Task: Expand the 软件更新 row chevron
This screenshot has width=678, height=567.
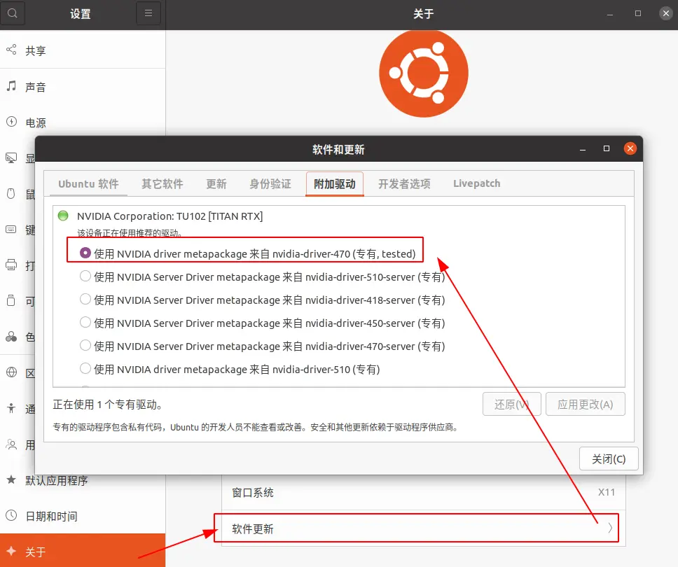Action: (609, 528)
